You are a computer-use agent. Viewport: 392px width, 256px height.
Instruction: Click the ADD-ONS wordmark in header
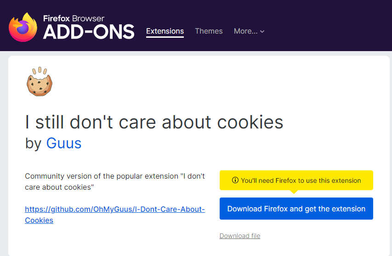click(89, 32)
